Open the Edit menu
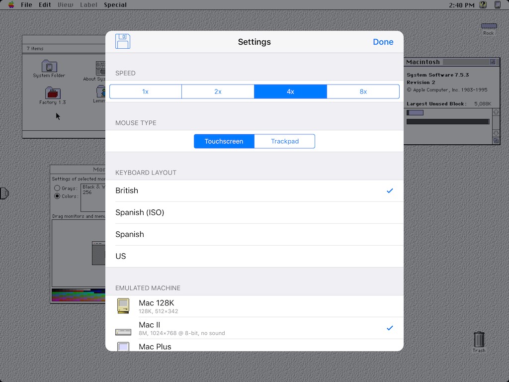Viewport: 509px width, 382px height. pyautogui.click(x=45, y=5)
